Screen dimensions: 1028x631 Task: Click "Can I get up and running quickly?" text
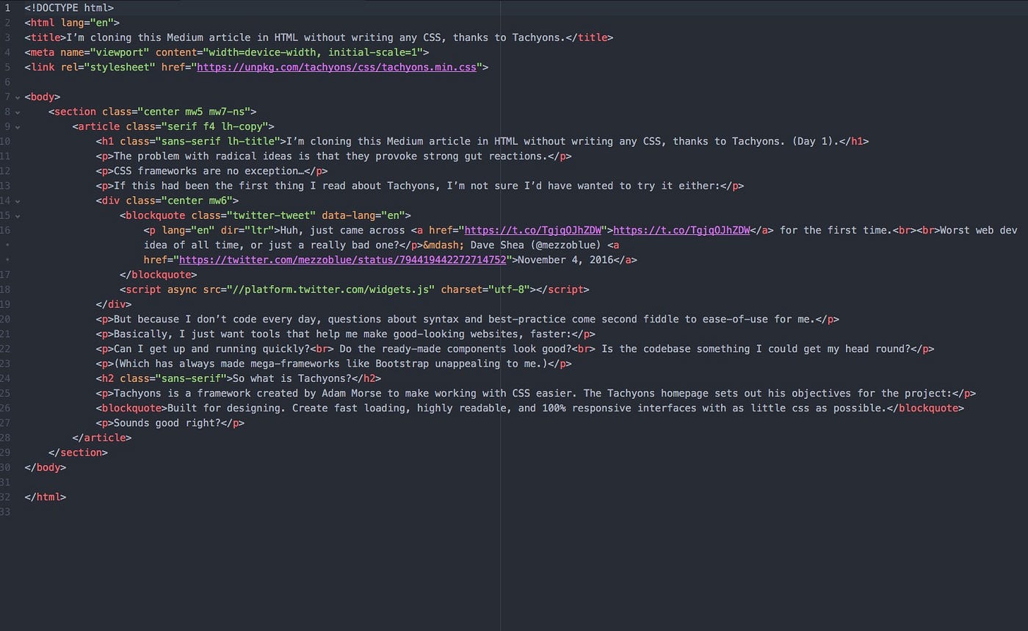tap(211, 349)
